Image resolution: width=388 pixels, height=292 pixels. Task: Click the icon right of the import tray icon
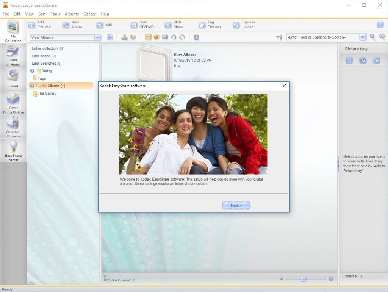point(133,37)
